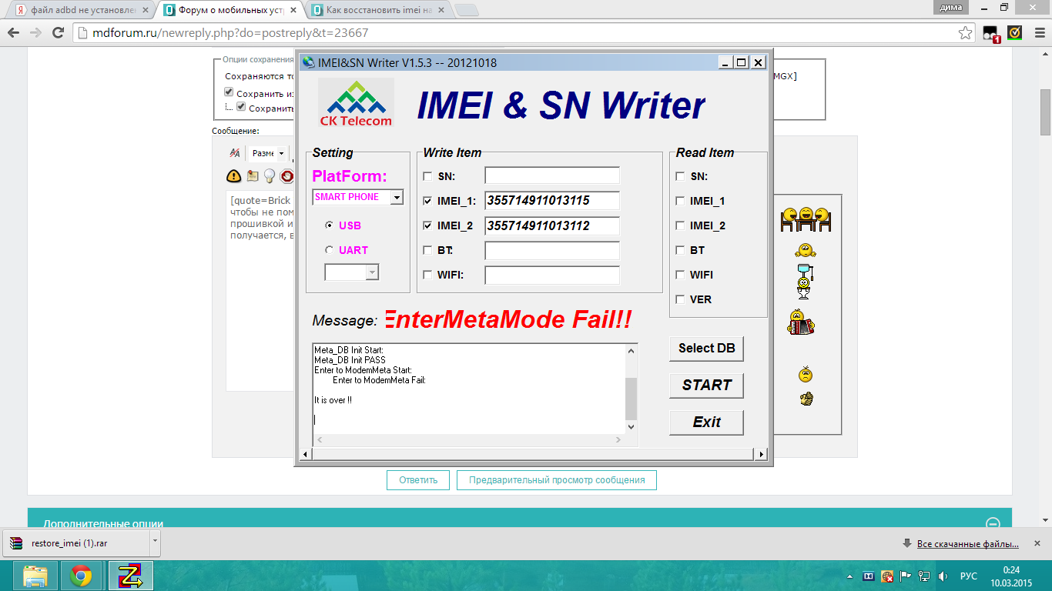Open the UART port dropdown

[372, 272]
